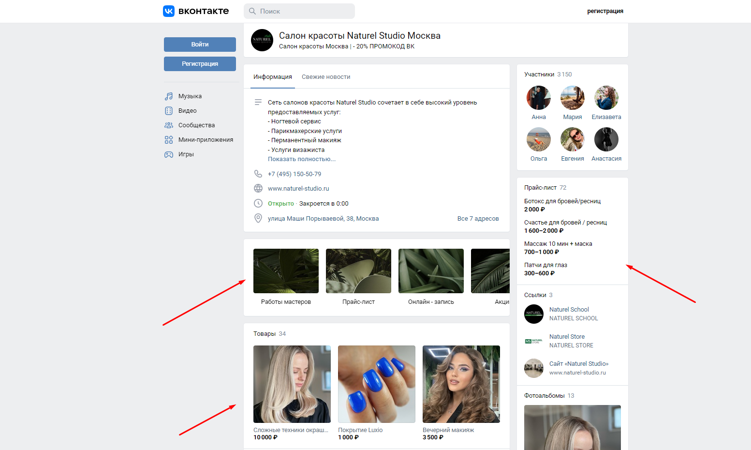
Task: Open the Прайс-лист menu thumbnail
Action: pos(358,271)
